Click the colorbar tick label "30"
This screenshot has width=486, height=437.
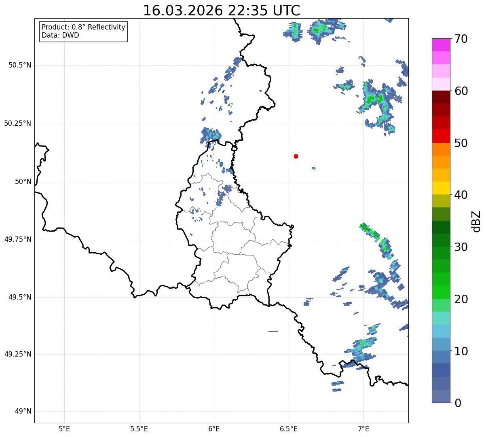coord(461,247)
